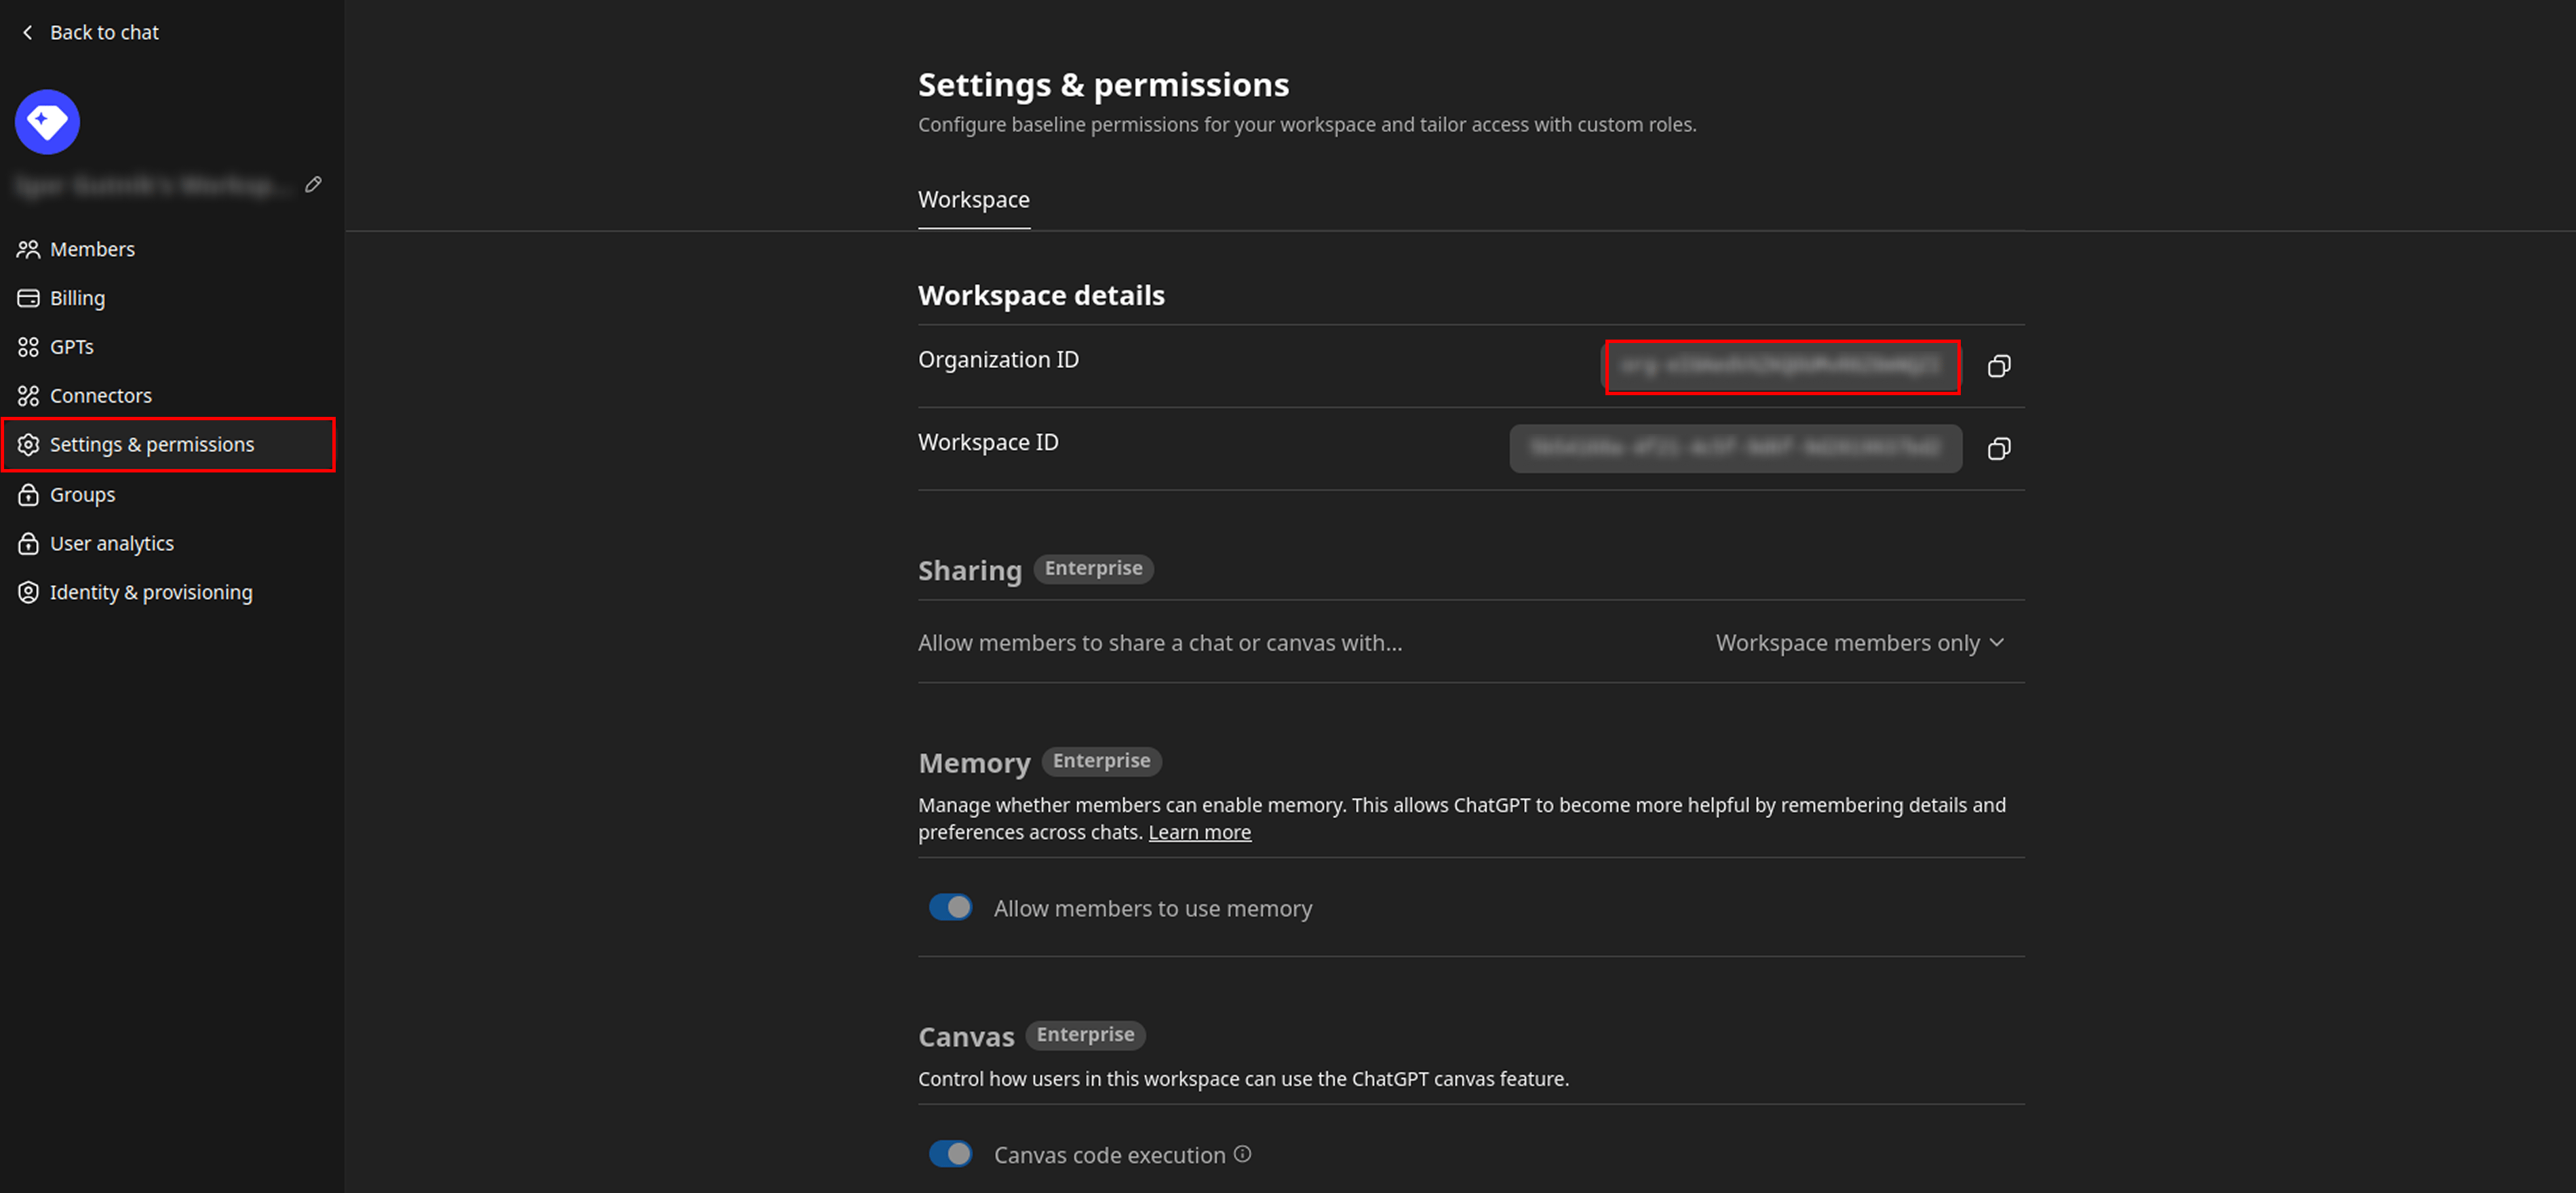Select Settings & permissions label in sidebar
The width and height of the screenshot is (2576, 1193).
(x=152, y=445)
